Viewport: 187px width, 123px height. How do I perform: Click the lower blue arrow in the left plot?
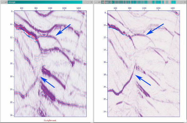47,82
